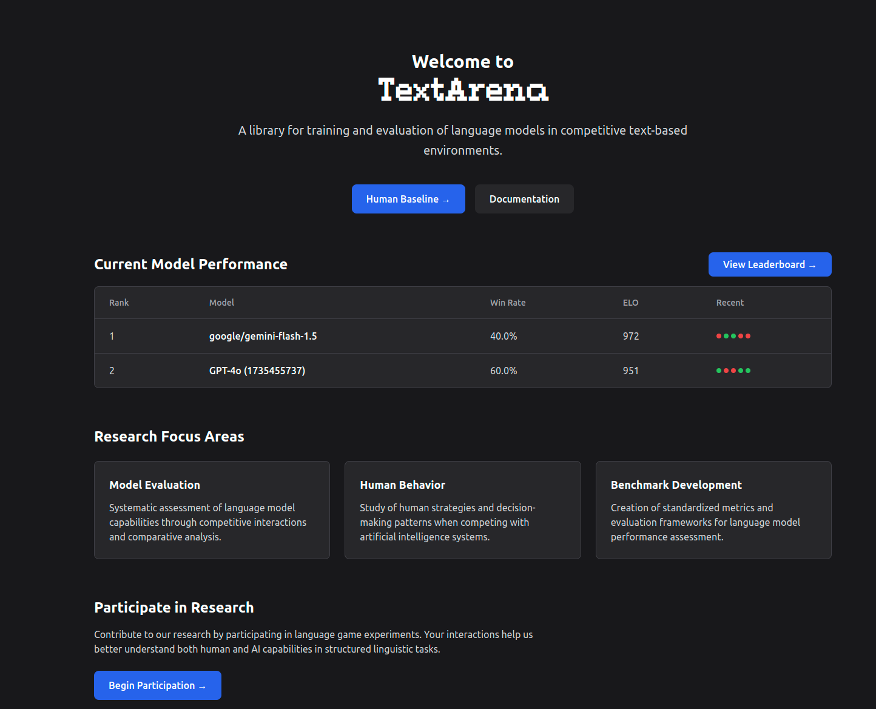Click the arrow on View Leaderboard button
Viewport: 876px width, 709px height.
pyautogui.click(x=812, y=266)
